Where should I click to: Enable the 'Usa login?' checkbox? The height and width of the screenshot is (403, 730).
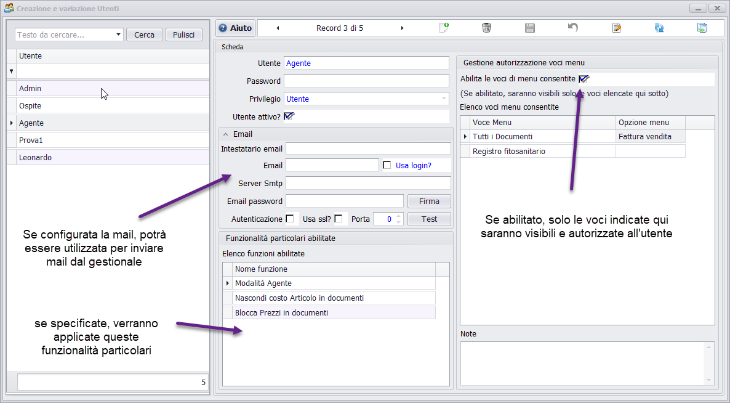tap(387, 165)
